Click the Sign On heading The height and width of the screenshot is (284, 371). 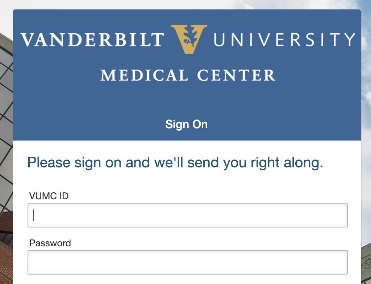[x=187, y=124]
